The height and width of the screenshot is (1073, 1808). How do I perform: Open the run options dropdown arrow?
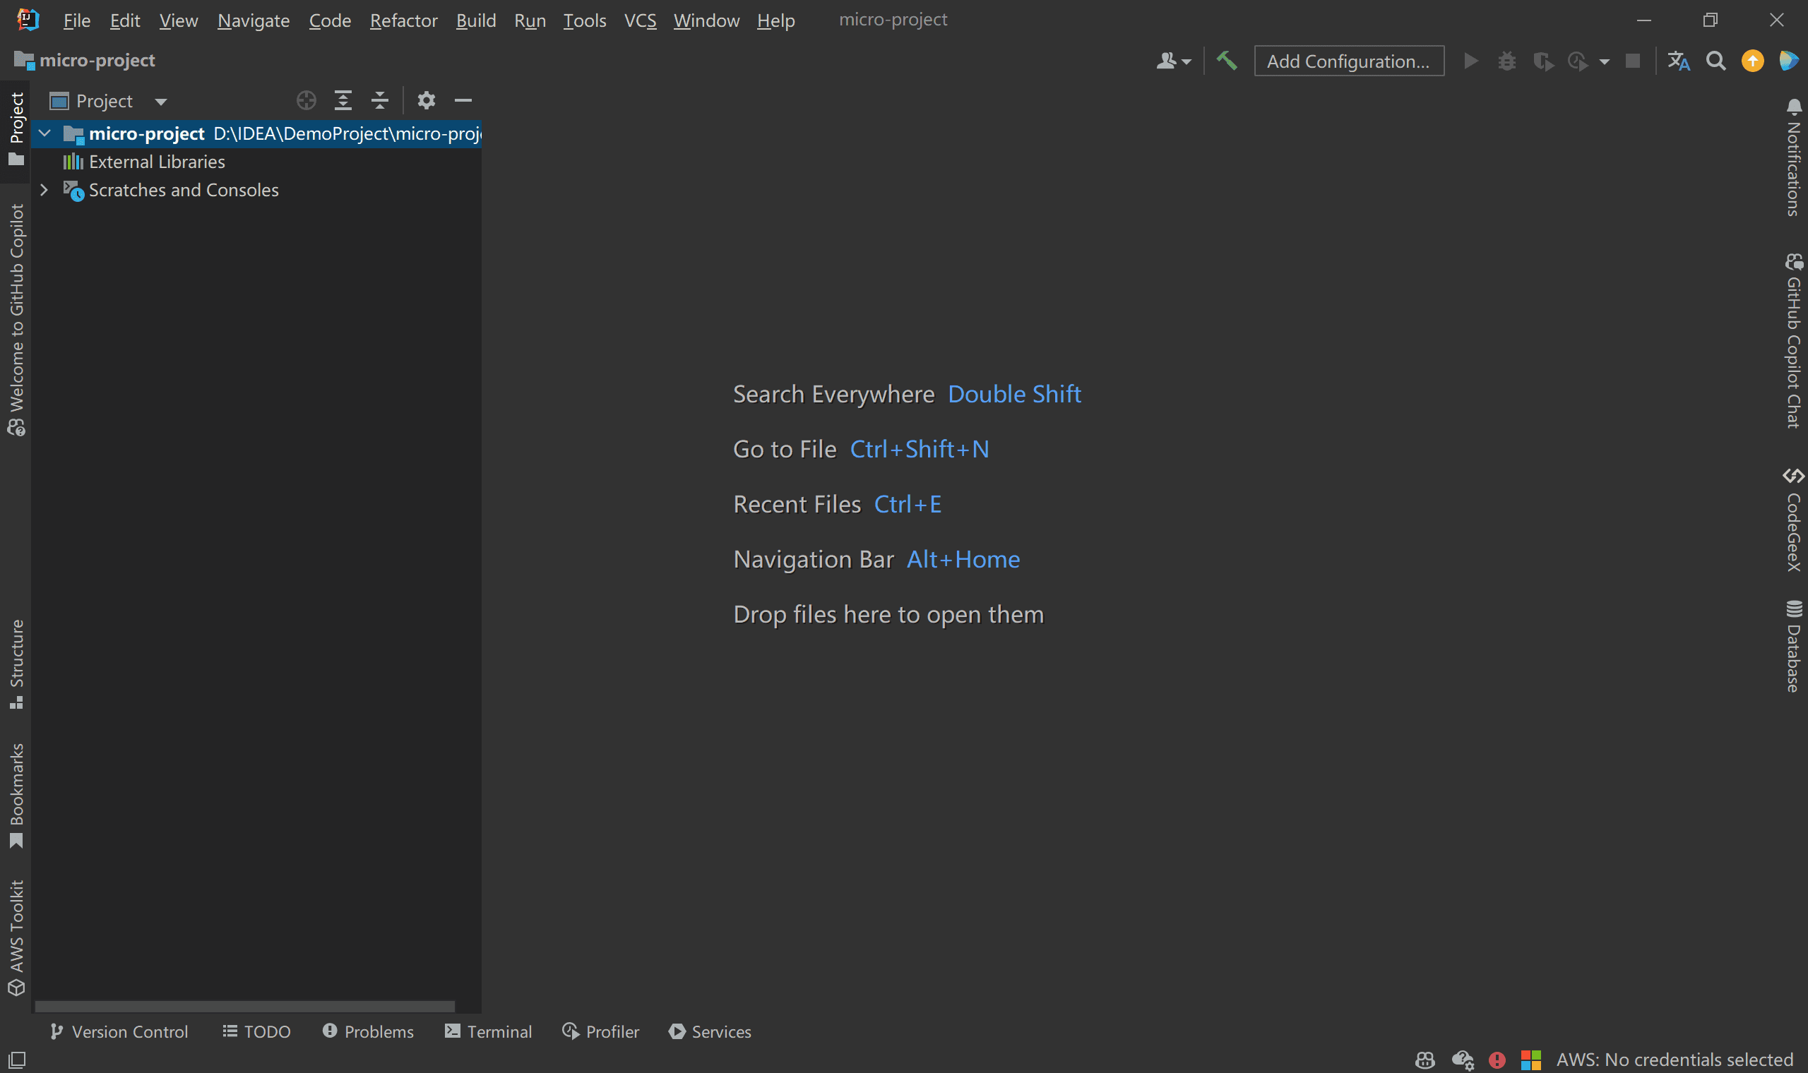(1605, 61)
